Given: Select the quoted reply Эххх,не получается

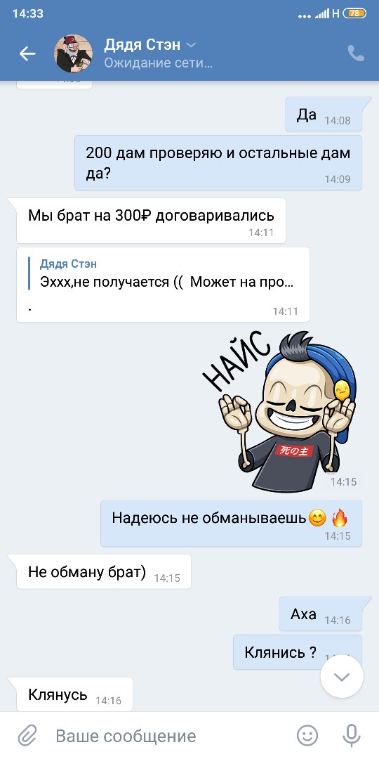Looking at the screenshot, I should pos(163,285).
